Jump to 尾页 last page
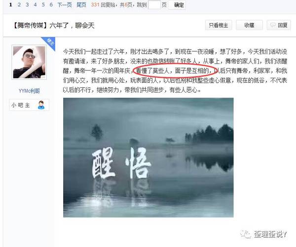Viewport: 296px width, 247px height. tap(81, 5)
